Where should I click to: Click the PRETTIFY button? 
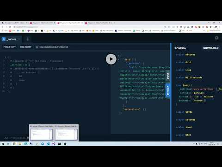[x=10, y=47]
